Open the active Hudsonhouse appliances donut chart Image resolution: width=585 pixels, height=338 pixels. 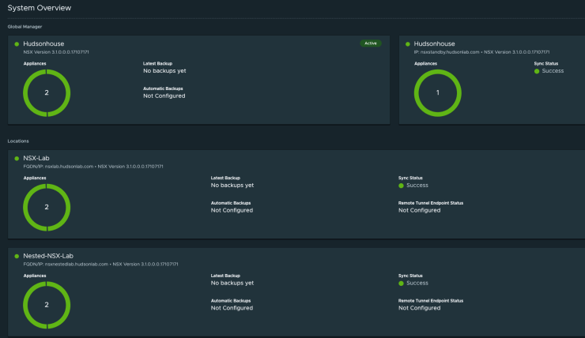[47, 92]
